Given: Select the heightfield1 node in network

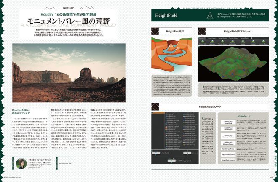Looking at the screenshot, I should [155, 153].
